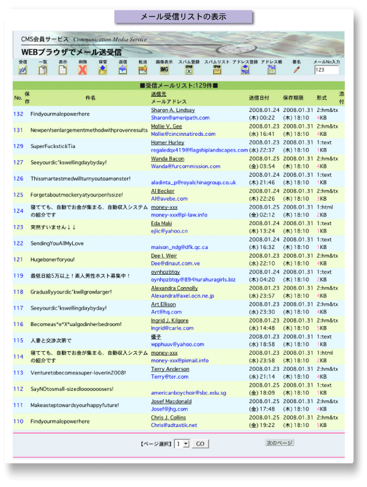367x487 pixels.
Task: Open mail number 111
Action: [x=18, y=405]
